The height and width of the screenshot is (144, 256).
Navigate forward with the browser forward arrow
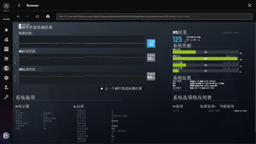click(x=27, y=16)
